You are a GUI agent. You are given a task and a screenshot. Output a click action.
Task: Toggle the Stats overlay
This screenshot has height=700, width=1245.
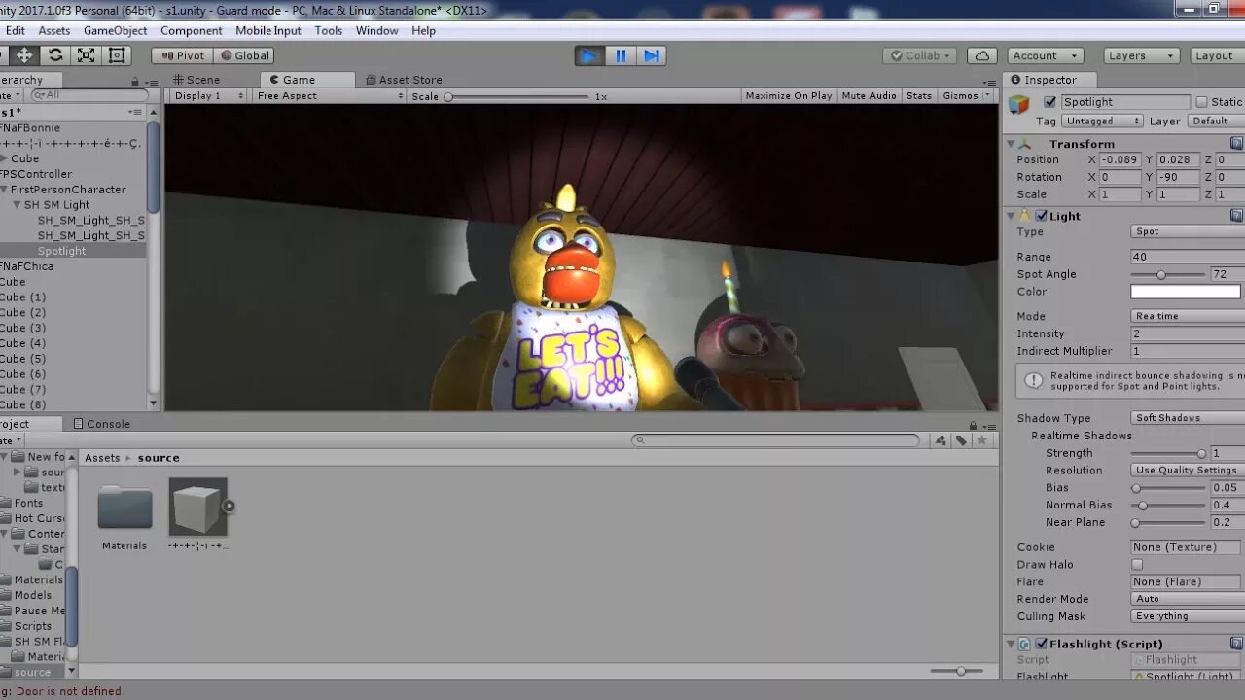coord(919,95)
